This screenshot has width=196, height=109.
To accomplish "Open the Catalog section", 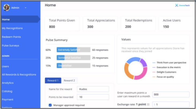I will coord(7,91).
